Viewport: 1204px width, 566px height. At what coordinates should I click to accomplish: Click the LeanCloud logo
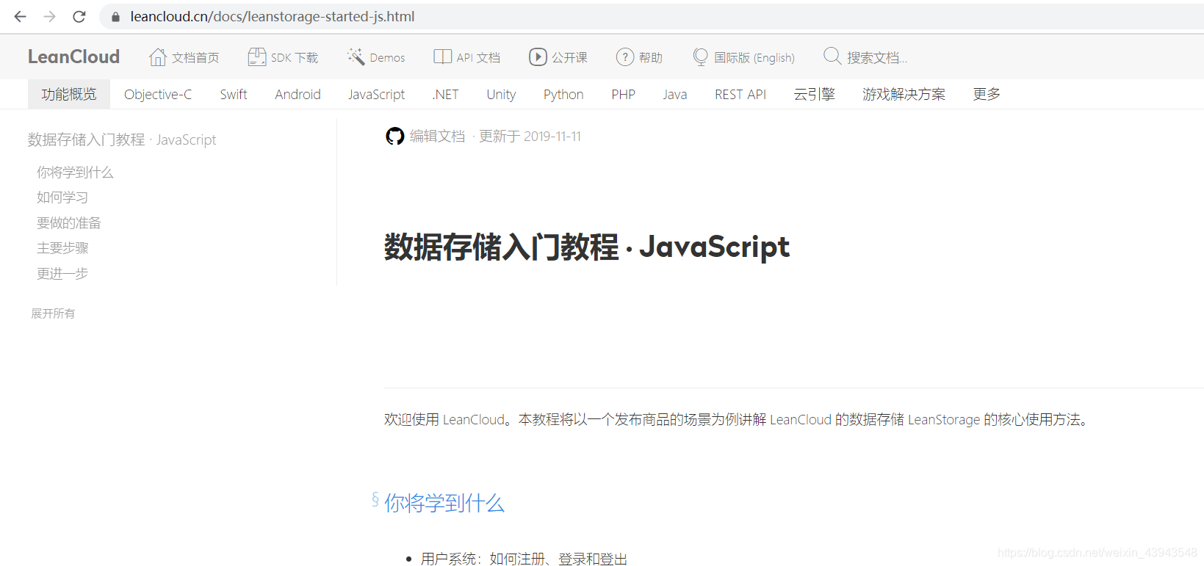[73, 57]
